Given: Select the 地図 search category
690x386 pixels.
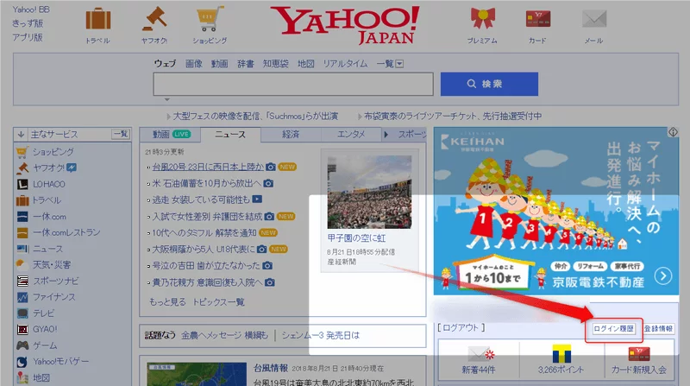Looking at the screenshot, I should click(306, 64).
